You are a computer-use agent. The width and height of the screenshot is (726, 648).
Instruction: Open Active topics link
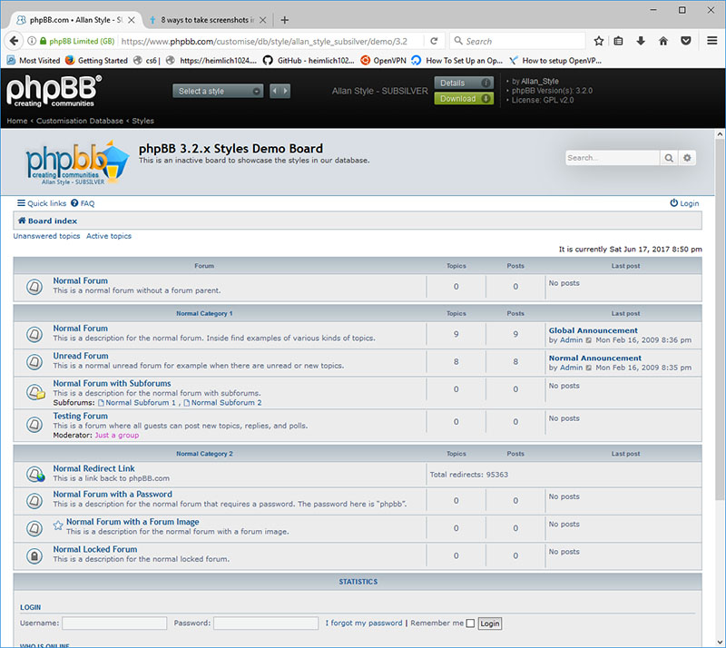point(109,236)
